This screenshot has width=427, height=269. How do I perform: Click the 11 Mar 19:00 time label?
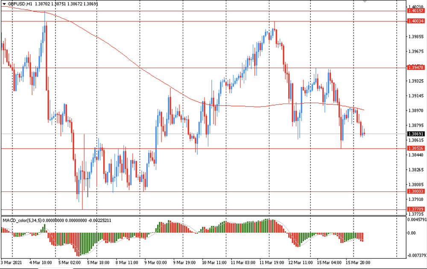pos(272,263)
